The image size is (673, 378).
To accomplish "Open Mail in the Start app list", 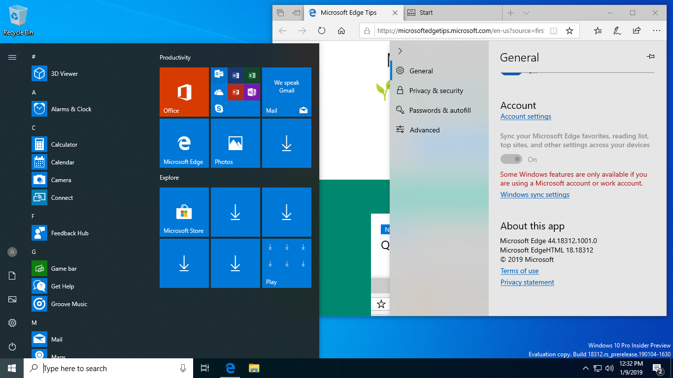I will (x=89, y=340).
